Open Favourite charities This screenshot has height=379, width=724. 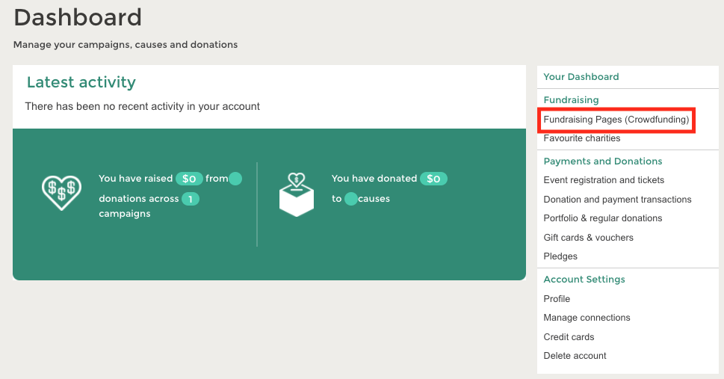pos(582,138)
